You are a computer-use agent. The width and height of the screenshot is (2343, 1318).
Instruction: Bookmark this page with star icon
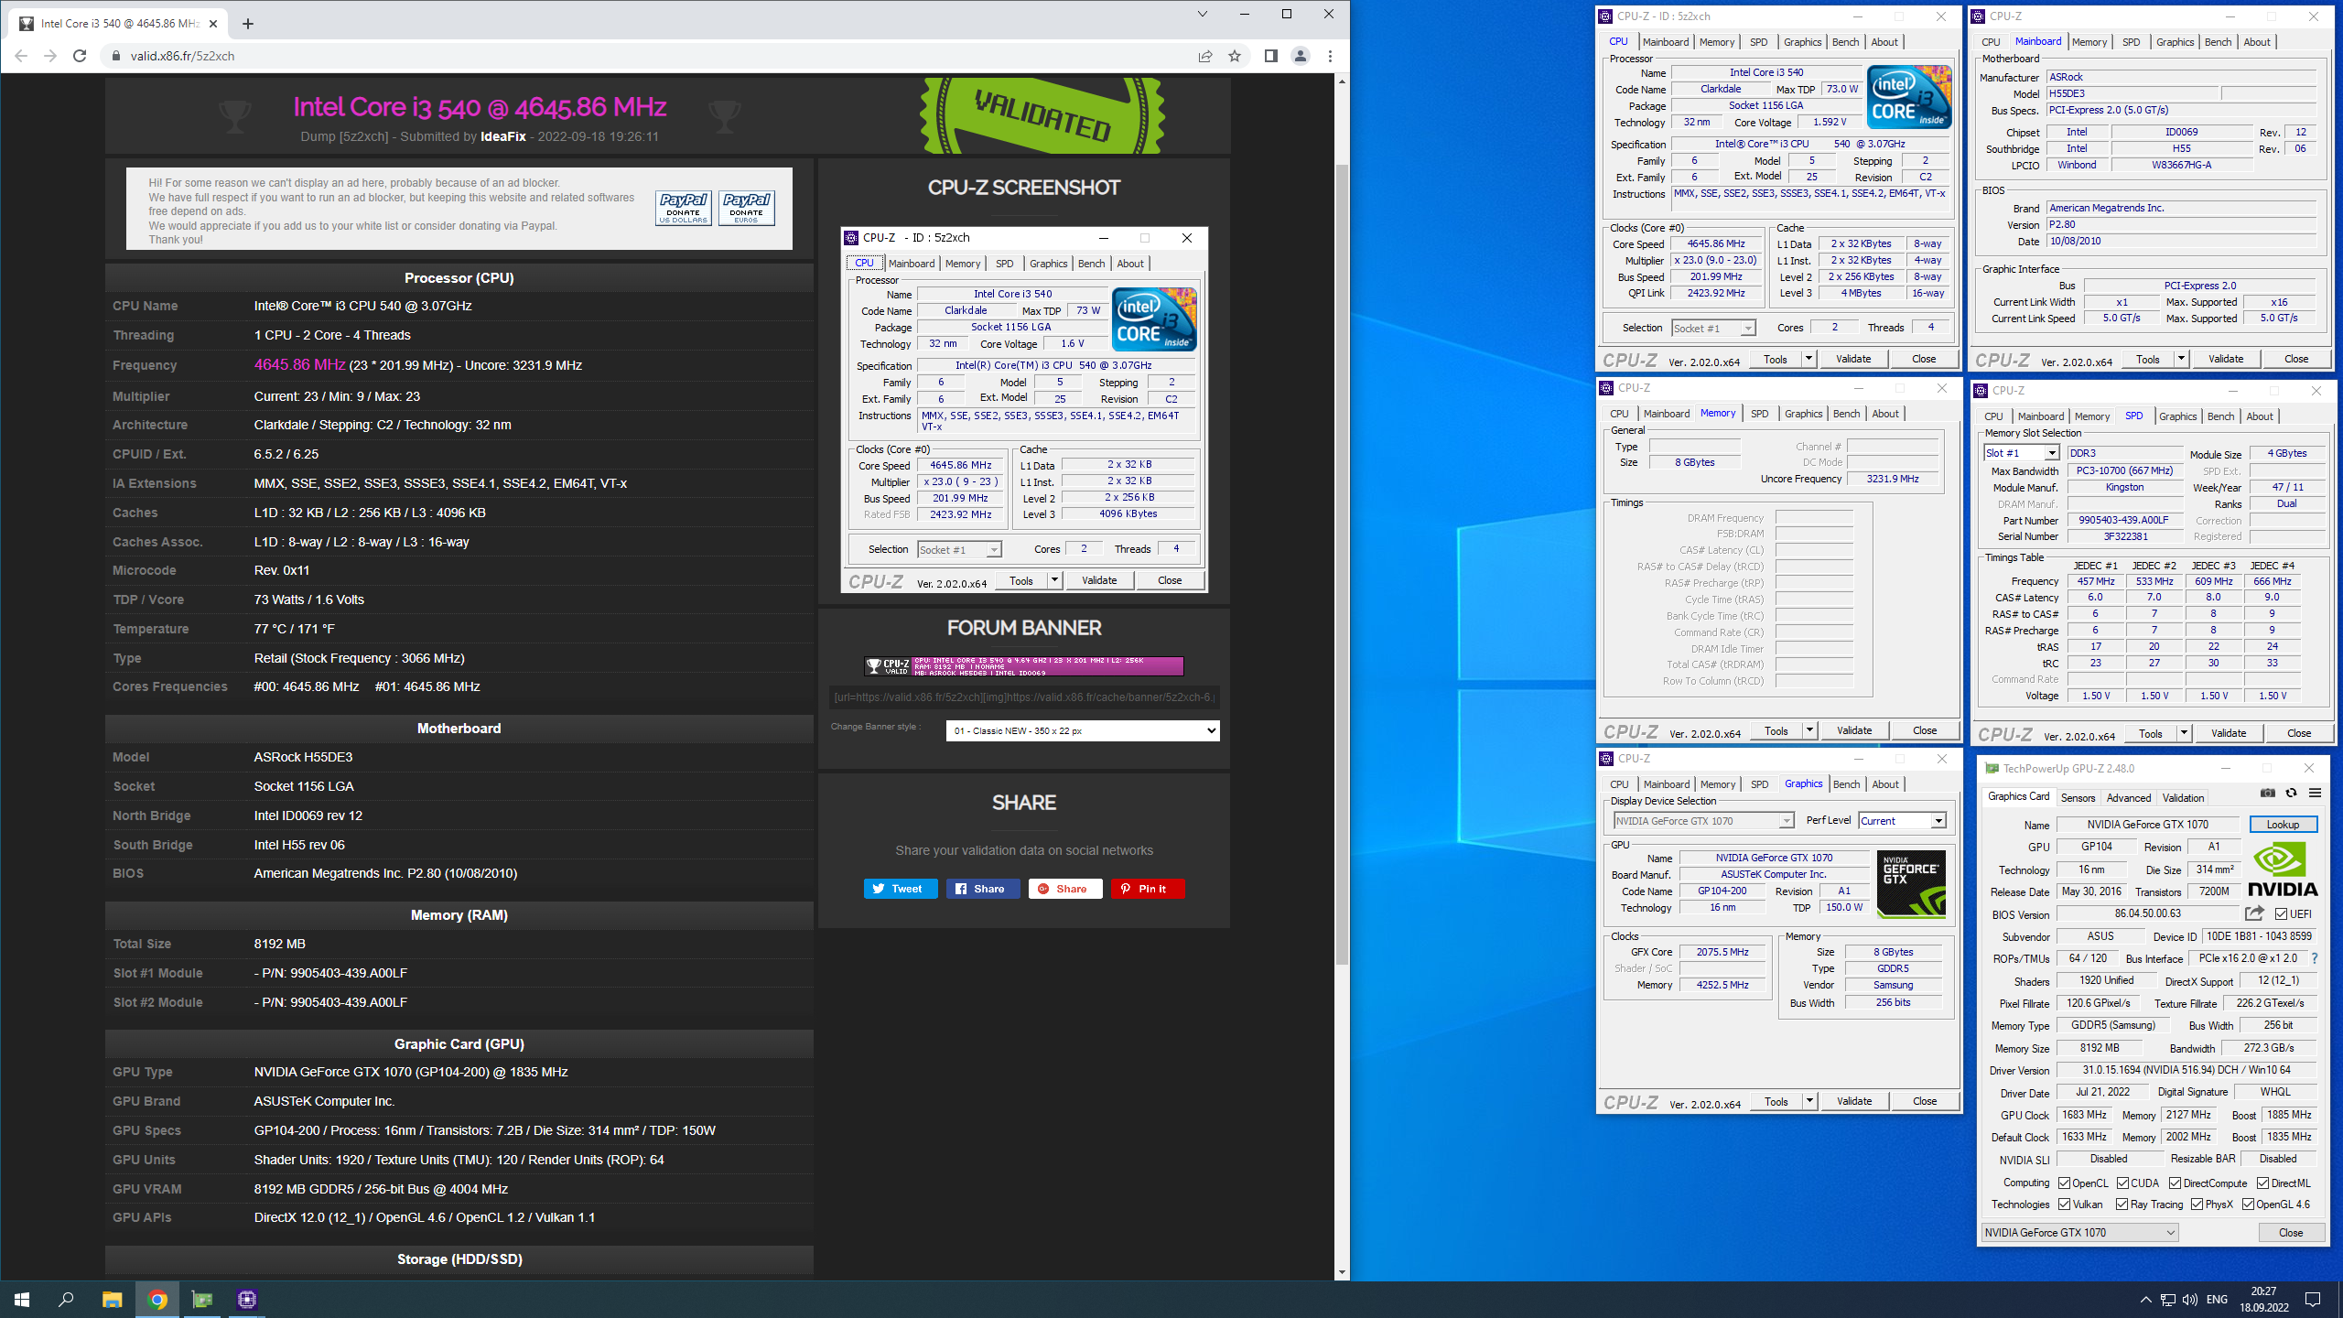pos(1235,56)
